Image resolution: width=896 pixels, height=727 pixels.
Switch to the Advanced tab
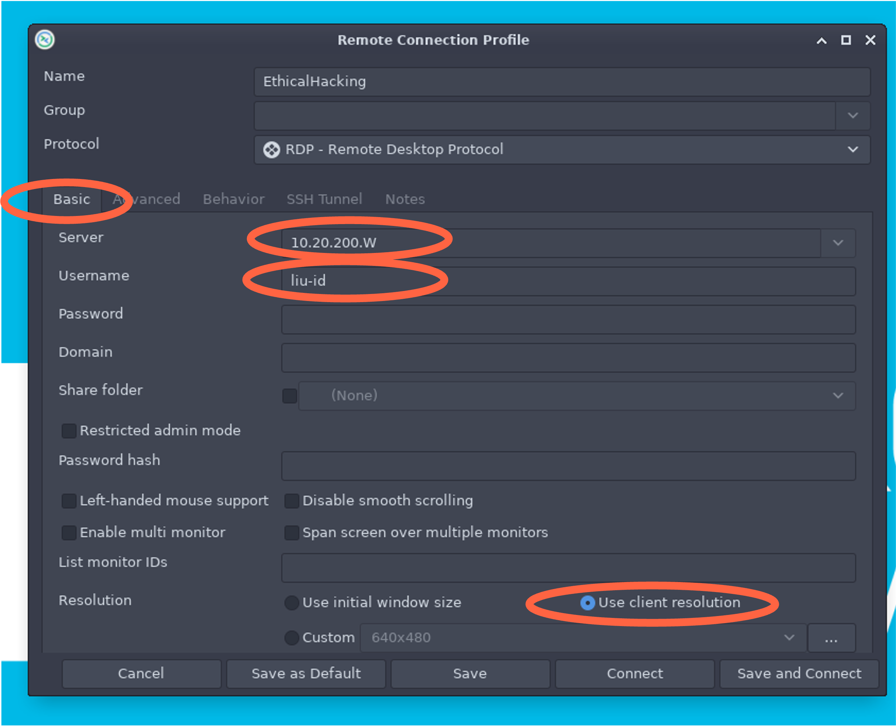pos(146,199)
